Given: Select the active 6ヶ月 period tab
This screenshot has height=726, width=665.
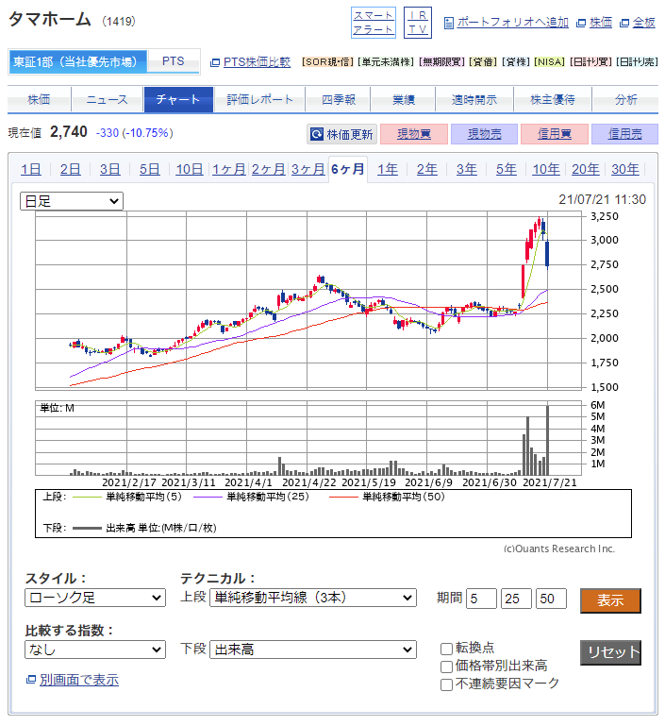Looking at the screenshot, I should point(348,169).
